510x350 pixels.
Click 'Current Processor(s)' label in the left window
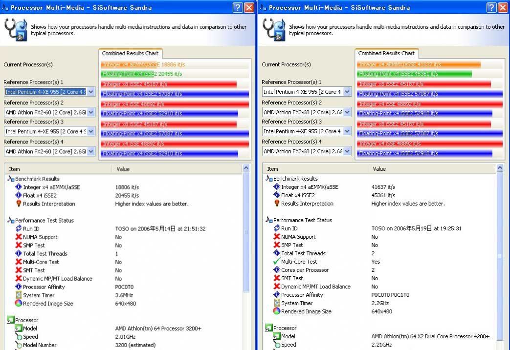click(28, 64)
